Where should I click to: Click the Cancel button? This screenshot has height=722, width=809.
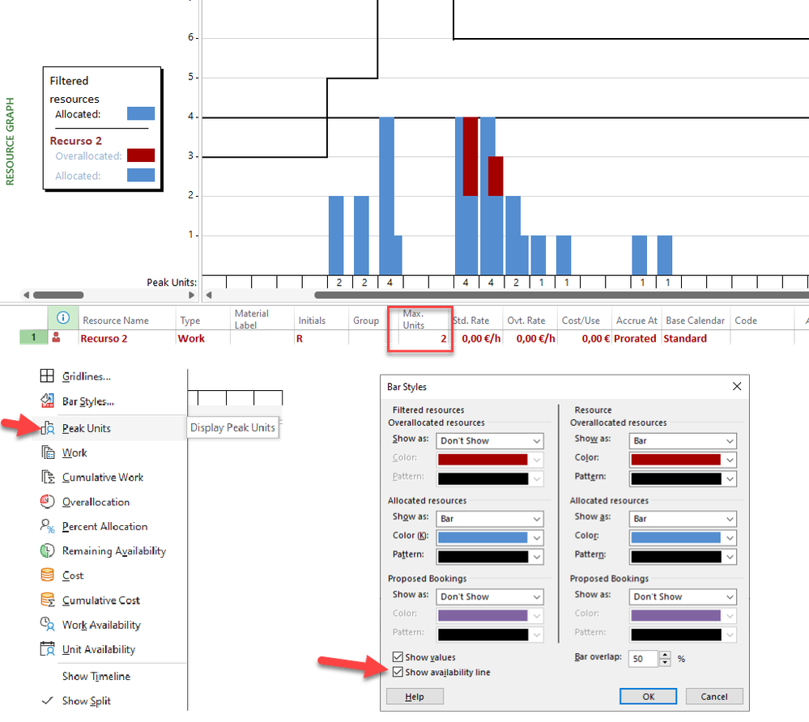pyautogui.click(x=714, y=696)
